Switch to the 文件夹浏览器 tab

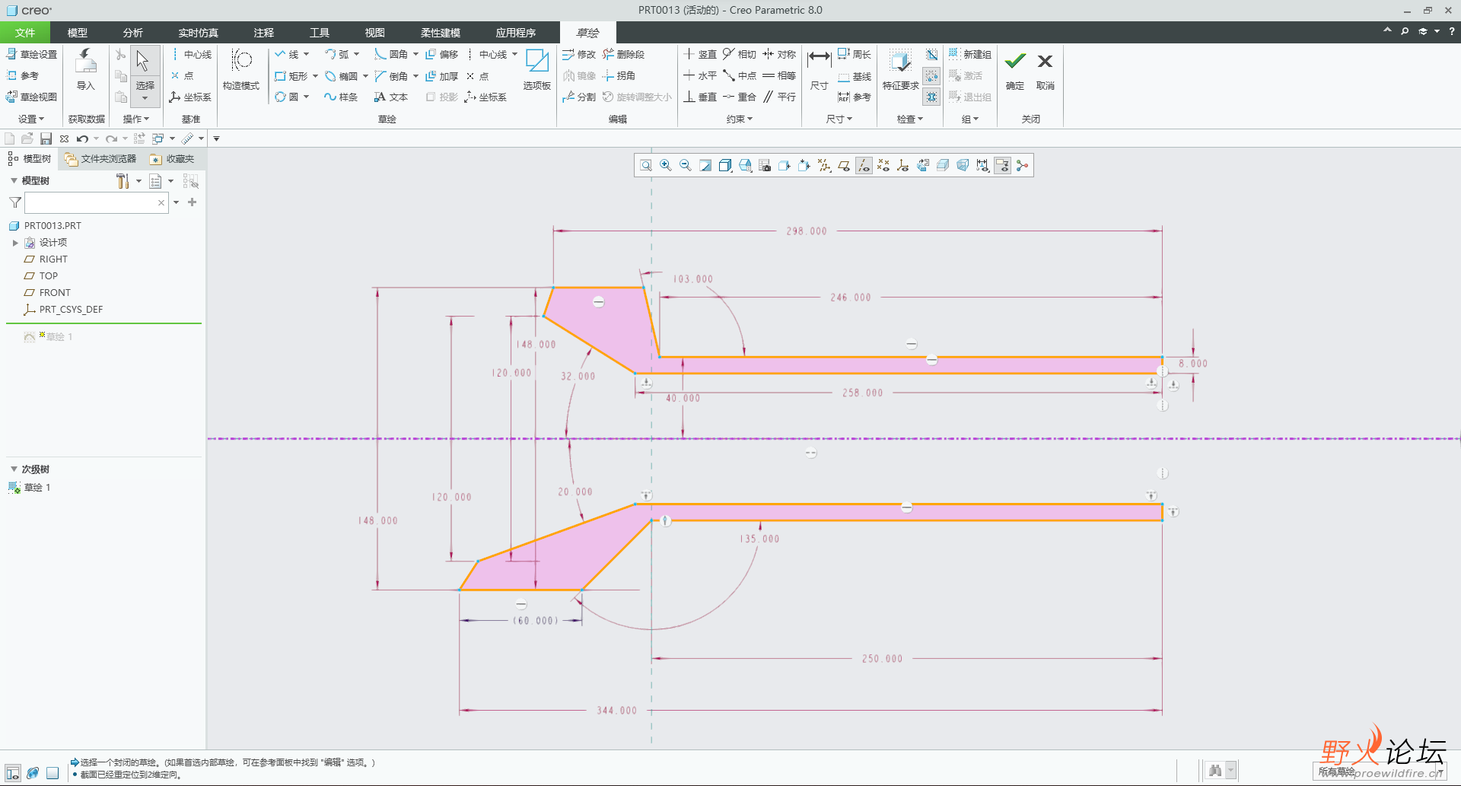(x=100, y=159)
